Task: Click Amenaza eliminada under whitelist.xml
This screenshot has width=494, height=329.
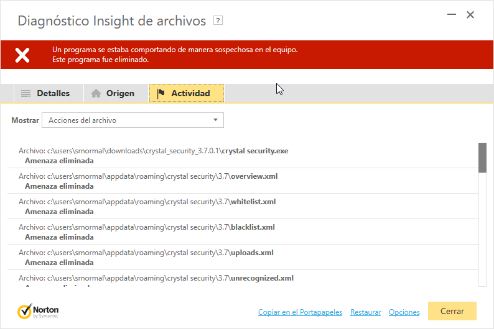Action: [59, 212]
